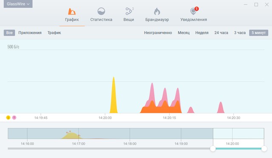Switch to the Статистика tab
The width and height of the screenshot is (272, 158).
tap(101, 15)
